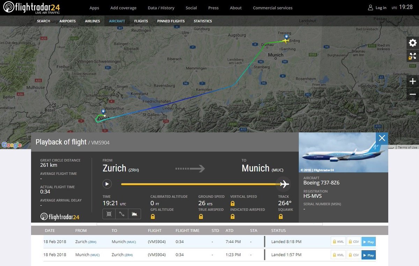Click registration HS-MVS text

313,196
